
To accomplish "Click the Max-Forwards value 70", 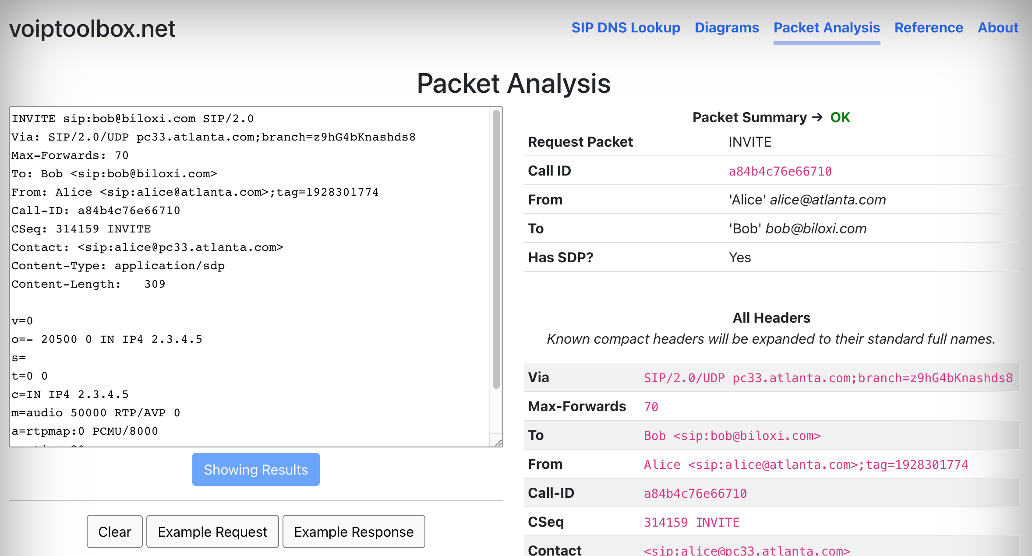I will [x=651, y=407].
